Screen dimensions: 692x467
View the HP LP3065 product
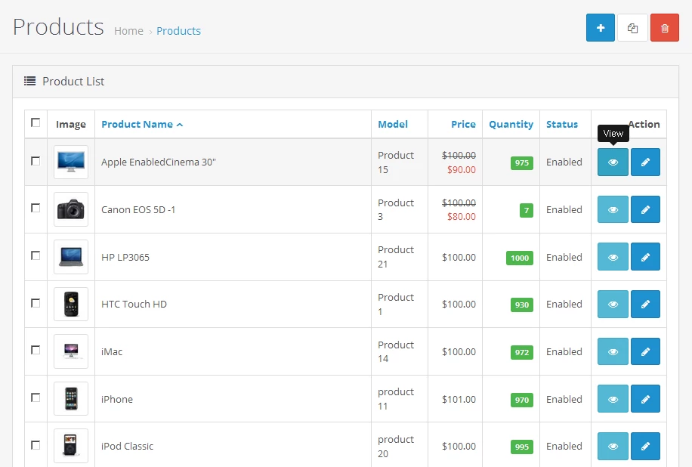click(613, 256)
